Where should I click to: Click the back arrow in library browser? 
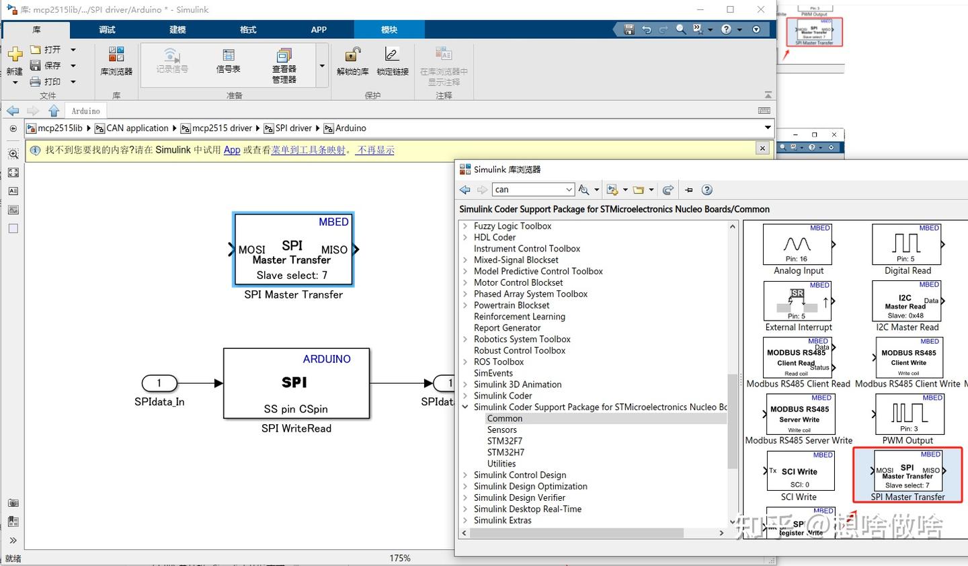(465, 190)
